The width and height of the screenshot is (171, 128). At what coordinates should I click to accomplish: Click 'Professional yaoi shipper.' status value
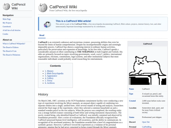coord(152,117)
